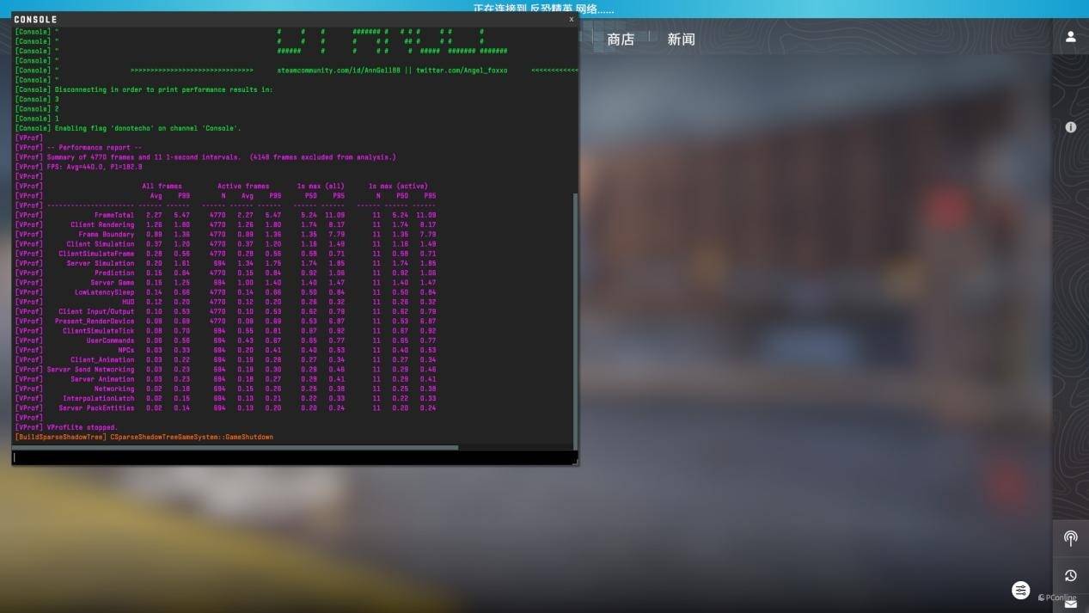1089x613 pixels.
Task: Click the console command input field
Action: [x=292, y=457]
